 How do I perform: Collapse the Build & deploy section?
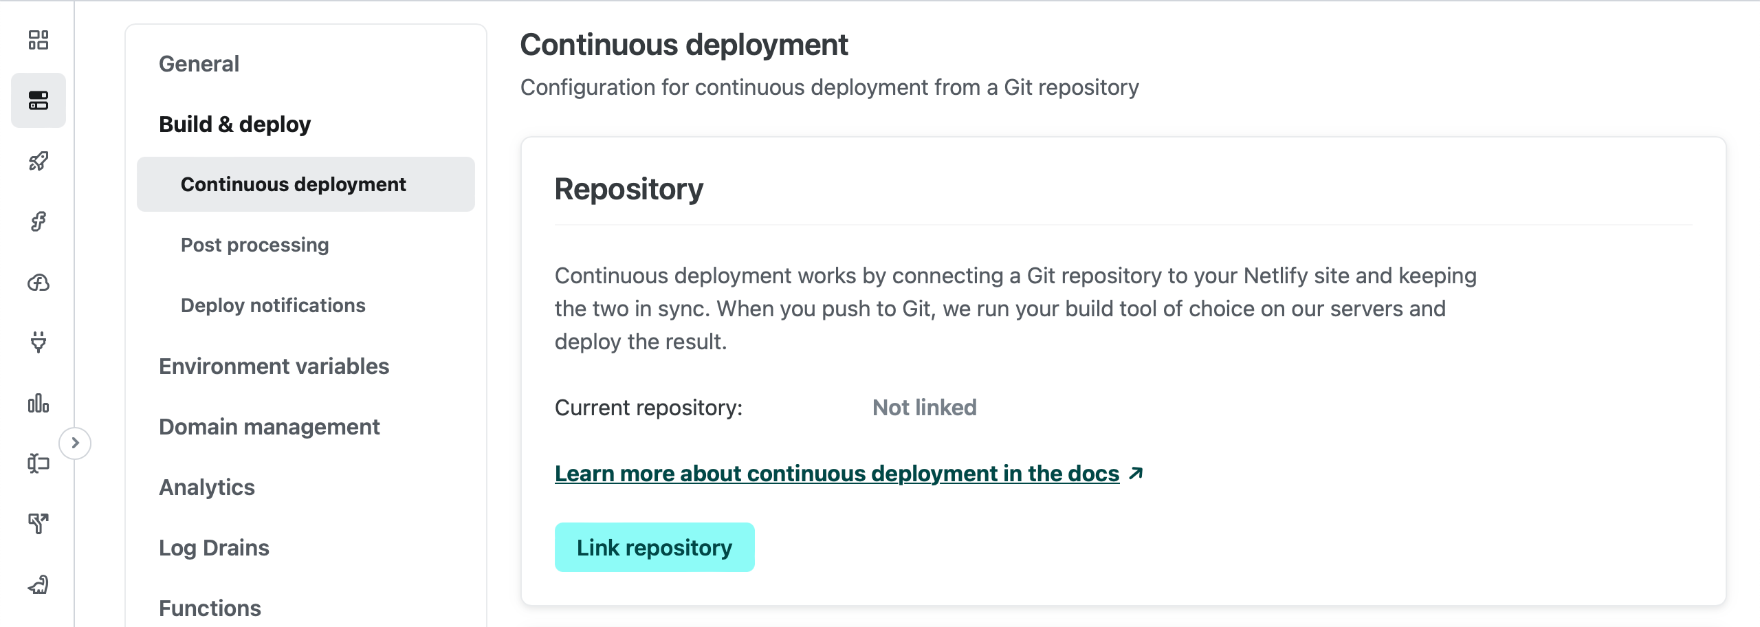tap(234, 124)
